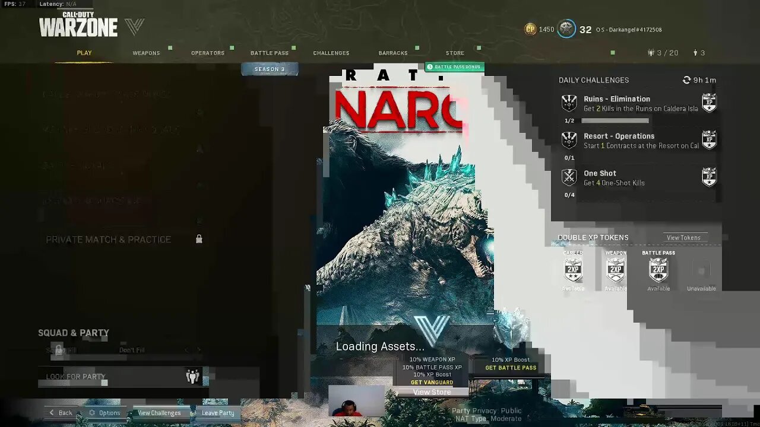This screenshot has width=760, height=427.
Task: Click the Ruins - Elimination challenge icon
Action: [569, 103]
